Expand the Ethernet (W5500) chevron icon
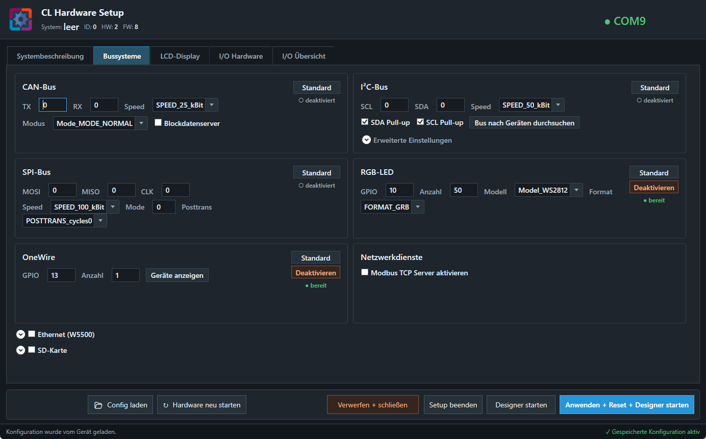The image size is (706, 439). tap(20, 334)
